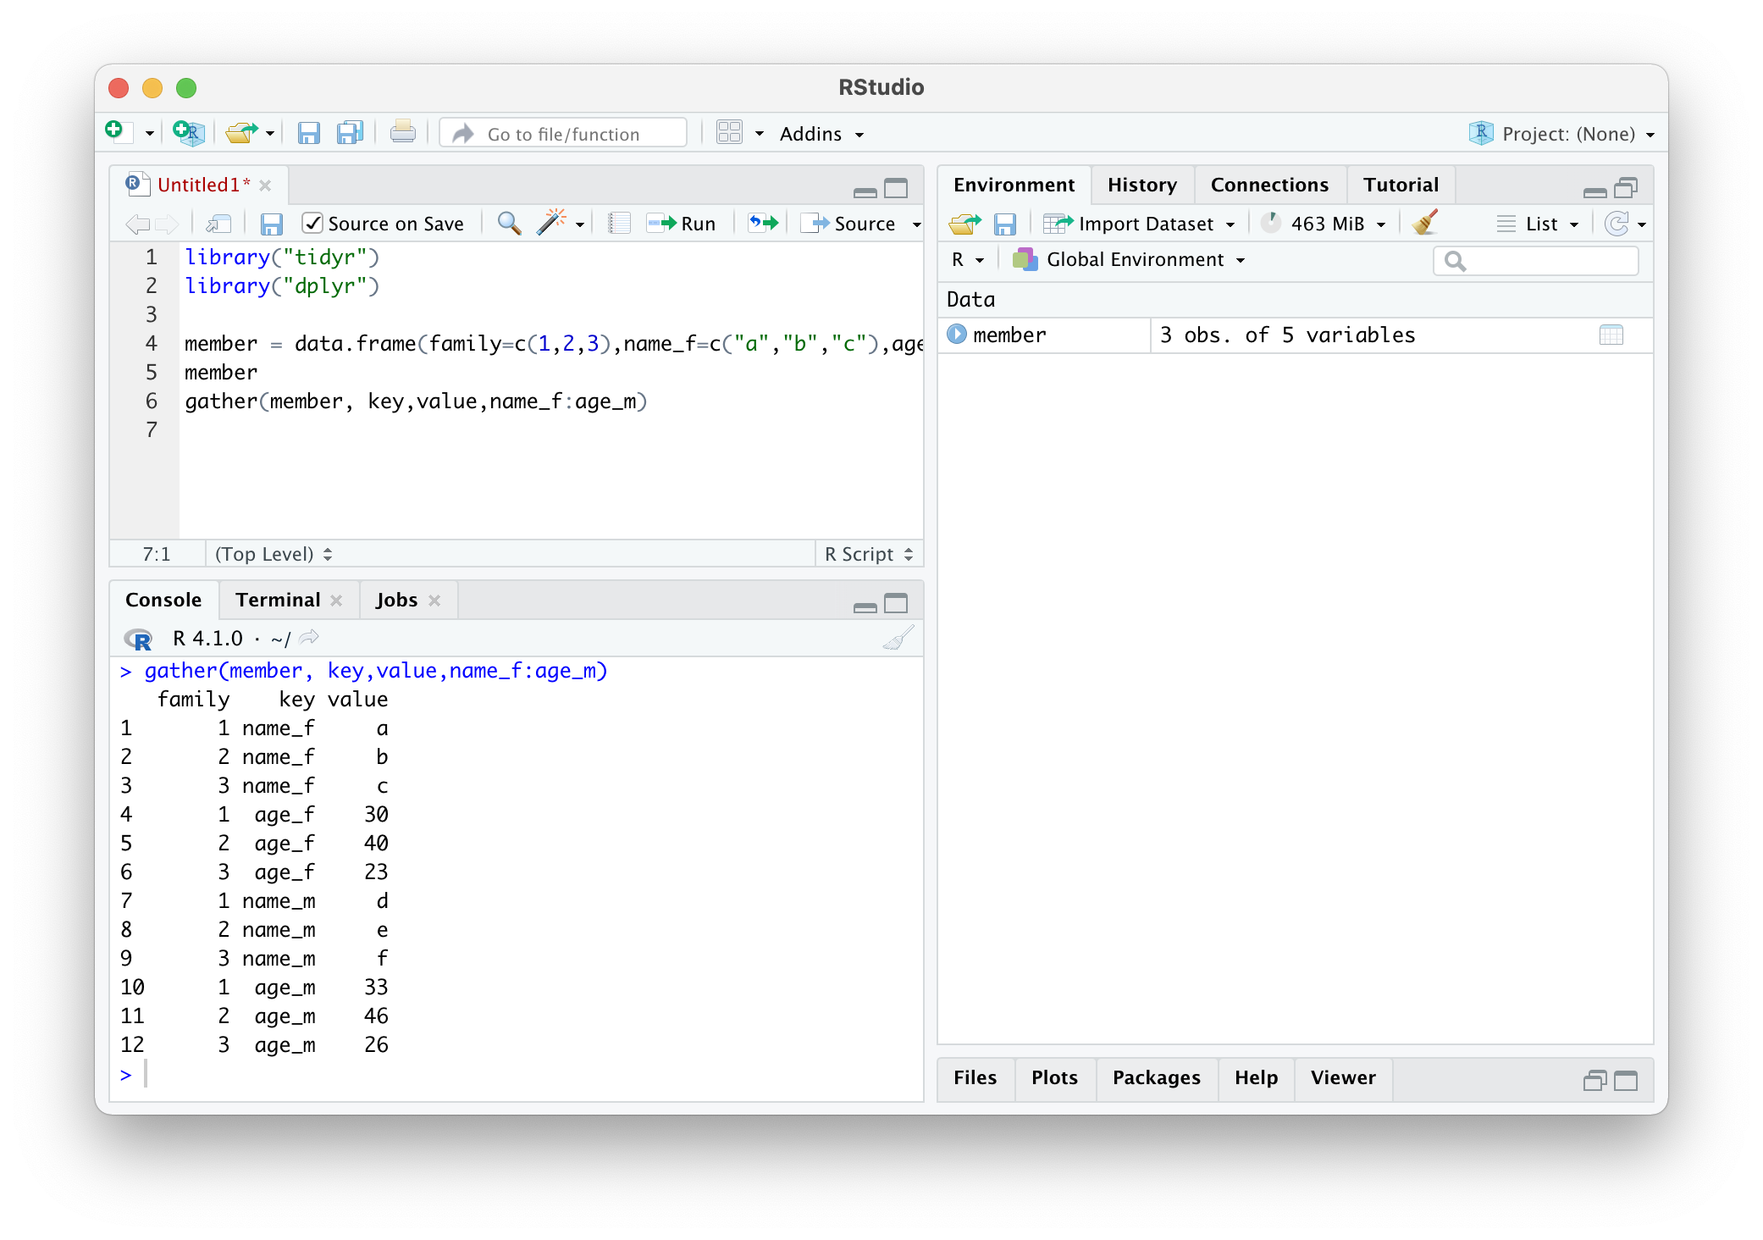Run the current line with Run button
This screenshot has width=1763, height=1240.
[x=682, y=224]
